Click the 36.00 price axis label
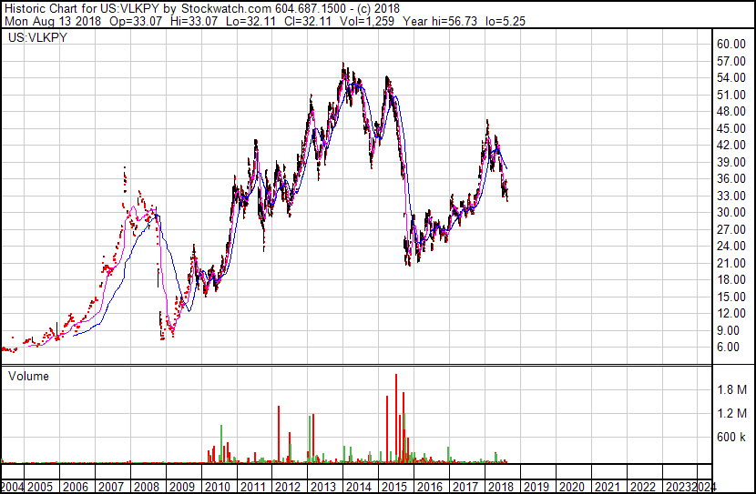The height and width of the screenshot is (494, 756). (731, 178)
